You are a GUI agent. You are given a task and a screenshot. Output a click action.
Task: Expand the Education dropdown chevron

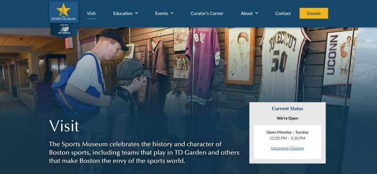pos(137,13)
